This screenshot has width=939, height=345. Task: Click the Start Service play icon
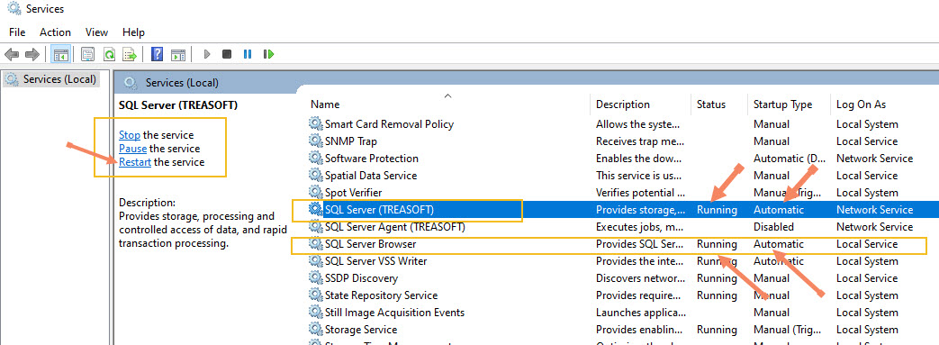pyautogui.click(x=207, y=55)
